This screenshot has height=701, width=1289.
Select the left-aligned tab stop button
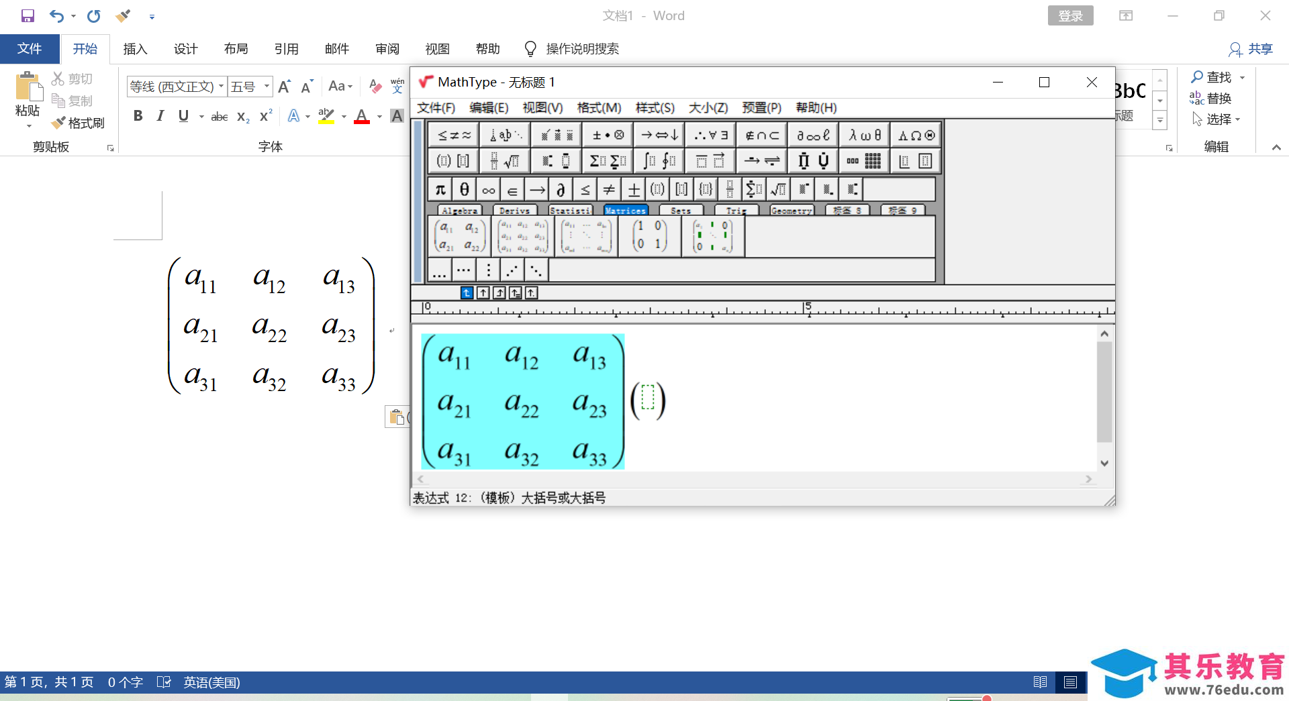(467, 292)
